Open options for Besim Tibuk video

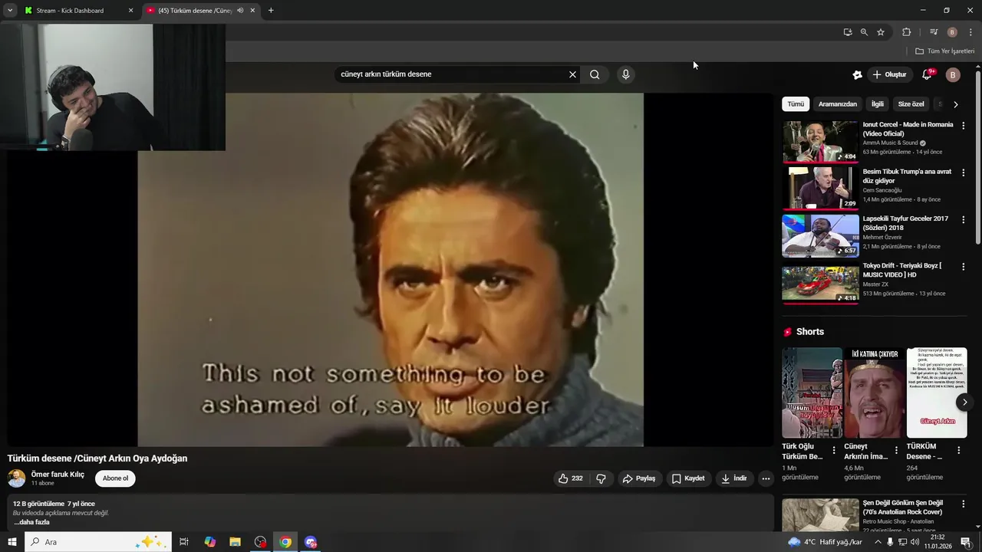point(964,173)
